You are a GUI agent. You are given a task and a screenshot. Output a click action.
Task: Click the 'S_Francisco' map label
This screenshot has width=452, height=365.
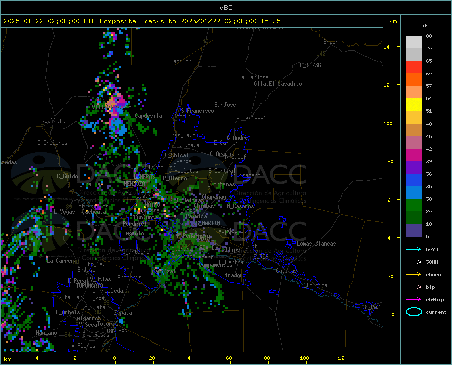click(x=197, y=111)
